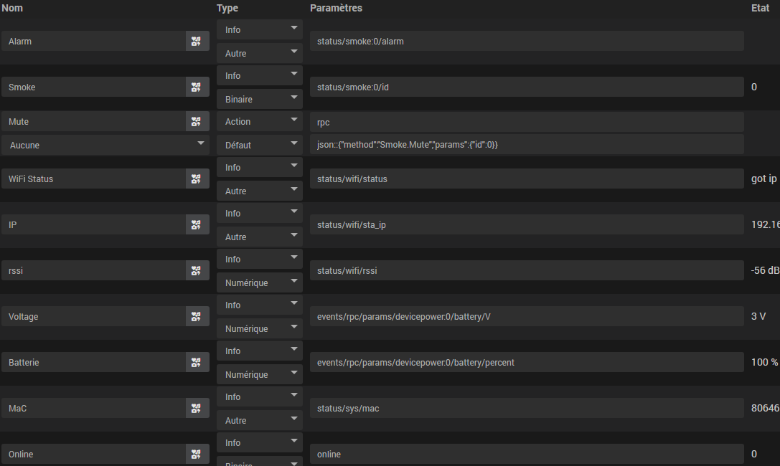The image size is (780, 466).
Task: Open icon picker for the rssi command
Action: 197,271
